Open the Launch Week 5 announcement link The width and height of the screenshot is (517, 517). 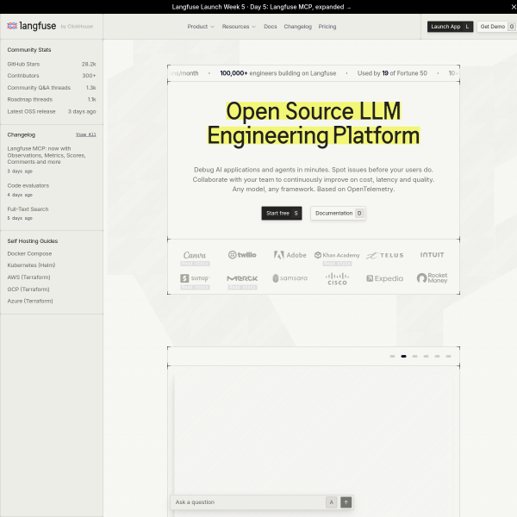[x=261, y=7]
